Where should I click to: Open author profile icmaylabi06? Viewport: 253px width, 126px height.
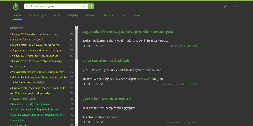[x=191, y=122]
